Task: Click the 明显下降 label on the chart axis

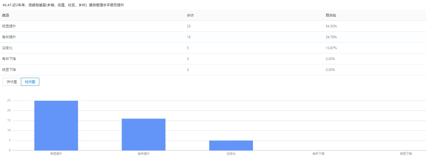Action: point(406,154)
